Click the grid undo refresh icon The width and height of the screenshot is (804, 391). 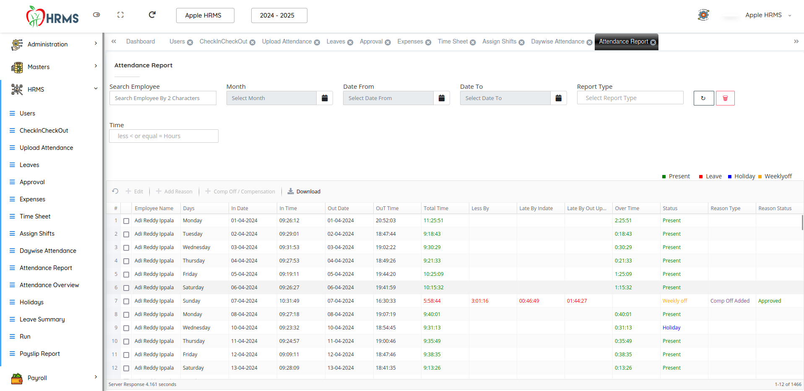point(115,191)
